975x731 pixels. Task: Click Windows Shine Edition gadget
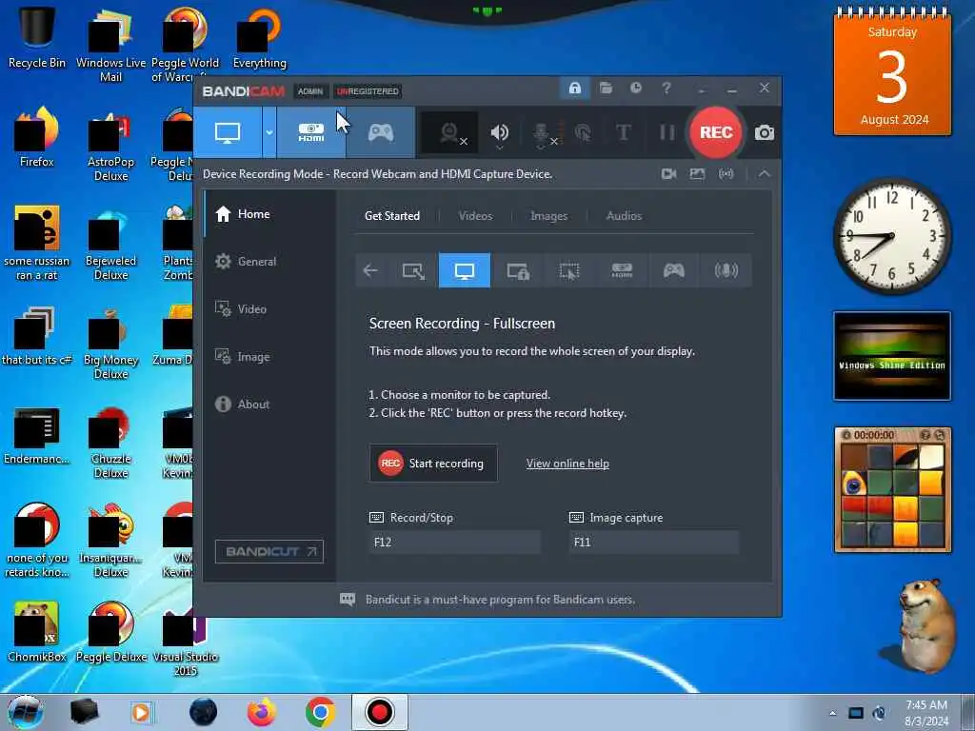click(892, 356)
